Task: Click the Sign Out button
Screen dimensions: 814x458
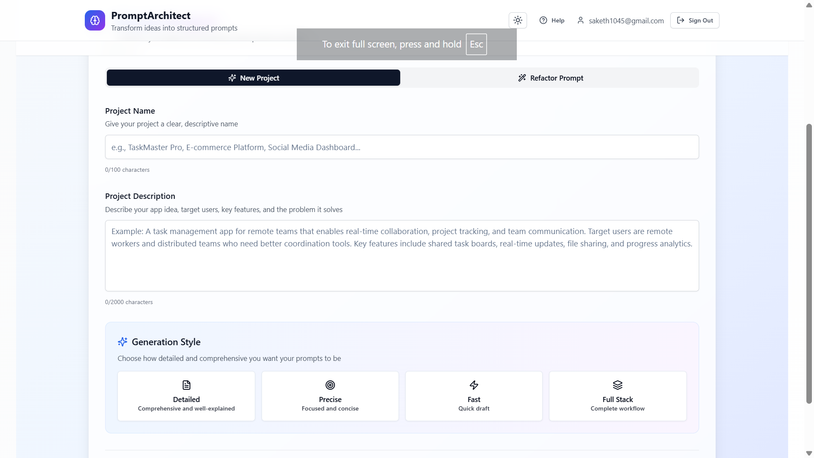Action: pyautogui.click(x=694, y=20)
